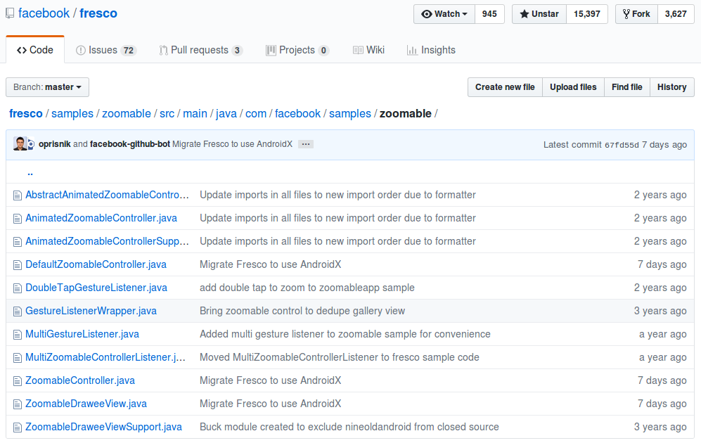Open DoubleTapGestureListener.java file
701x443 pixels.
(x=96, y=288)
